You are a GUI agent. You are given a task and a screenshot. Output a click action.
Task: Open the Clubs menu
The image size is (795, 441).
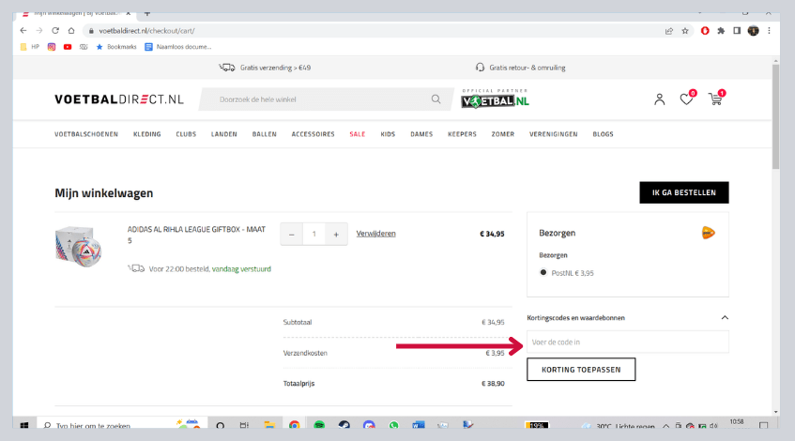click(x=186, y=134)
